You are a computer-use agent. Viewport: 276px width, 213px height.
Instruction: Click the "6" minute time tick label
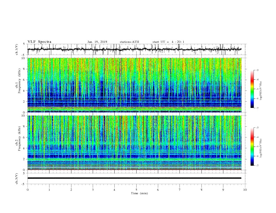158,190
